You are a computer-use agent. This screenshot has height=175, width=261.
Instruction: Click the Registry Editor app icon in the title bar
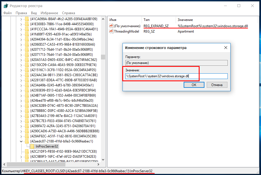click(x=6, y=6)
